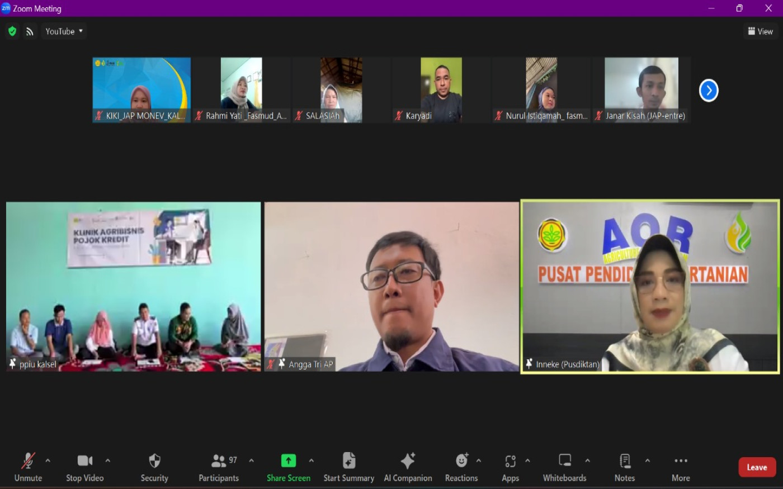Click the red Leave button
The height and width of the screenshot is (489, 783).
(x=756, y=467)
